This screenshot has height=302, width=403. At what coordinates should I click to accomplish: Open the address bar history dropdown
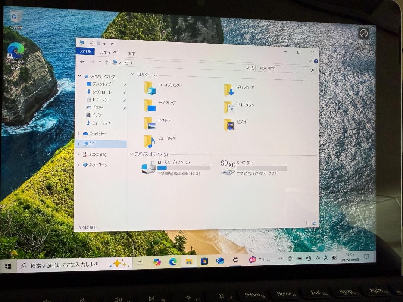(x=247, y=68)
